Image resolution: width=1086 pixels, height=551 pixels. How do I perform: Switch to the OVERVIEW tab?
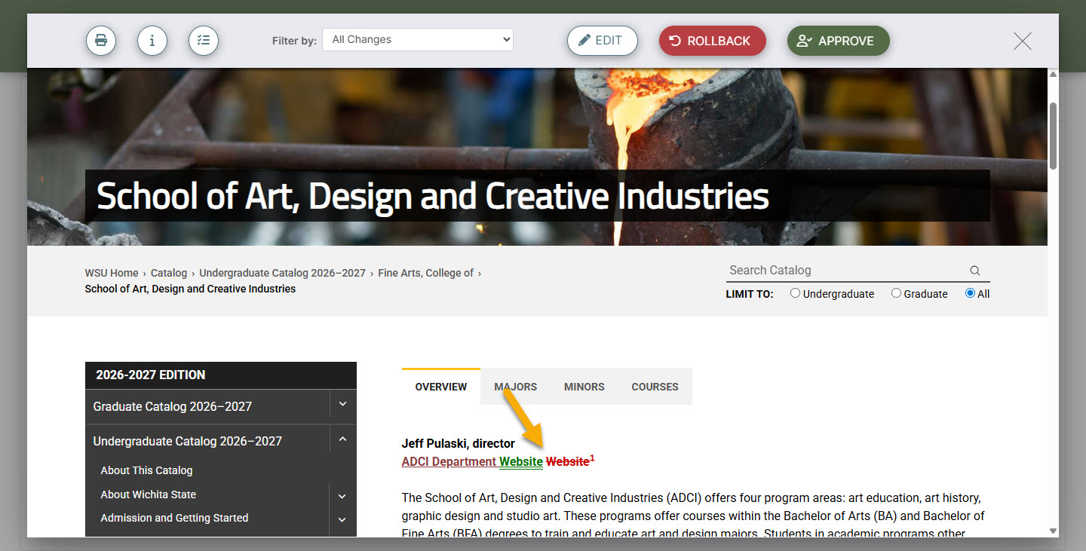click(x=441, y=387)
